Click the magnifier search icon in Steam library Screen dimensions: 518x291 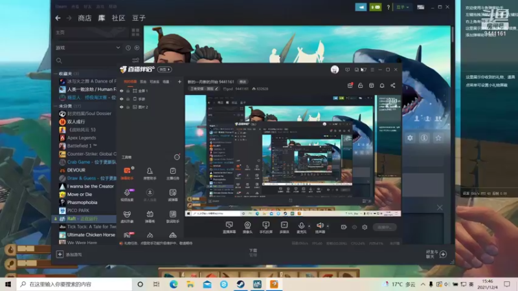coord(59,60)
